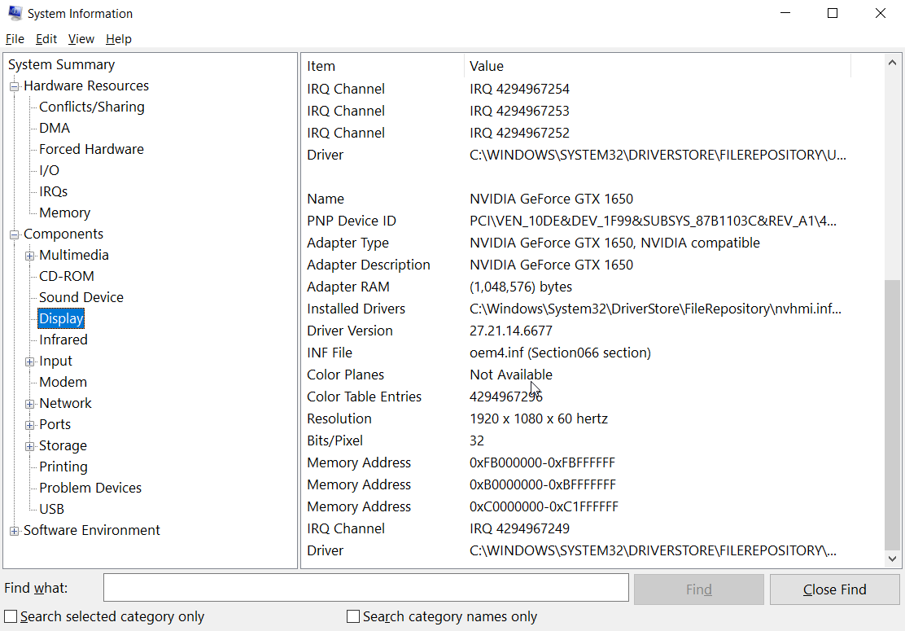Click the Value column header
This screenshot has height=631, width=905.
pos(487,66)
